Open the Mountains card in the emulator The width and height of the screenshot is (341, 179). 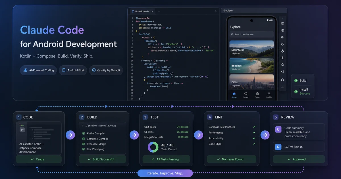point(251,48)
